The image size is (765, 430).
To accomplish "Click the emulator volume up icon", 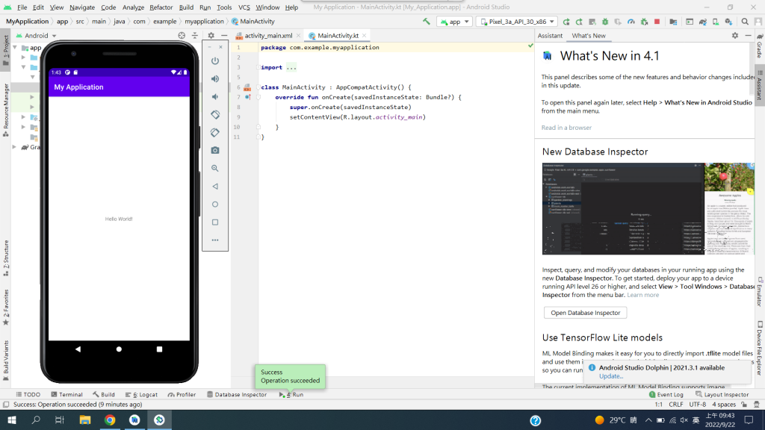I will coord(215,79).
